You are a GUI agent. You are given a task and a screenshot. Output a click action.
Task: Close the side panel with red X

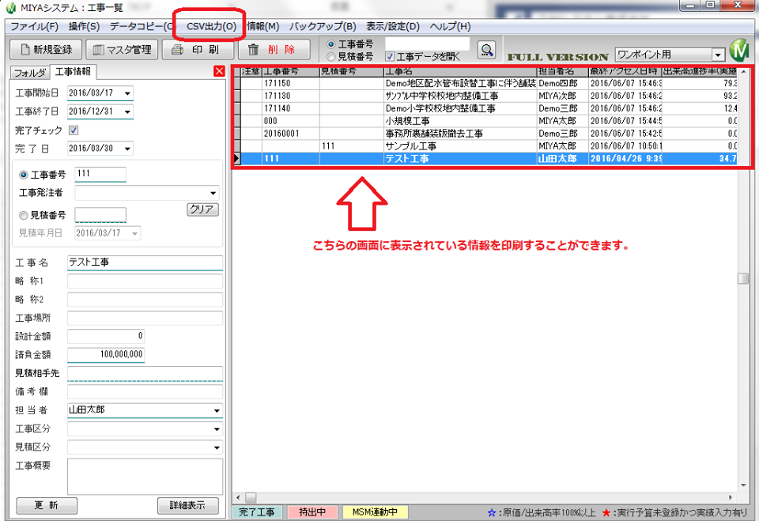coord(219,71)
